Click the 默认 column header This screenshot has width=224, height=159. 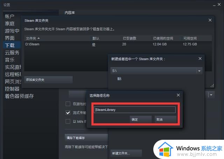click(96, 38)
